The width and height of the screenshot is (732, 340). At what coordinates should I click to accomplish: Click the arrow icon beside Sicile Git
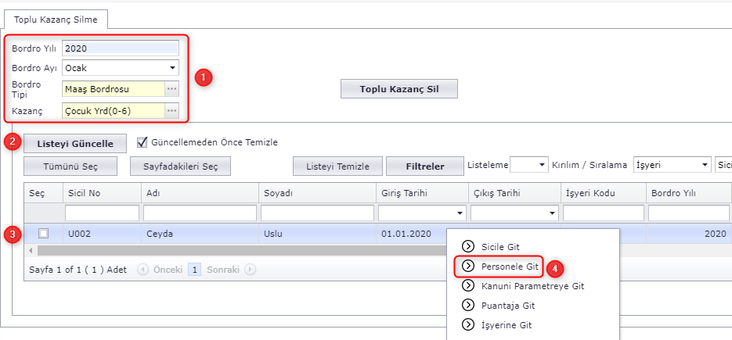coord(469,247)
